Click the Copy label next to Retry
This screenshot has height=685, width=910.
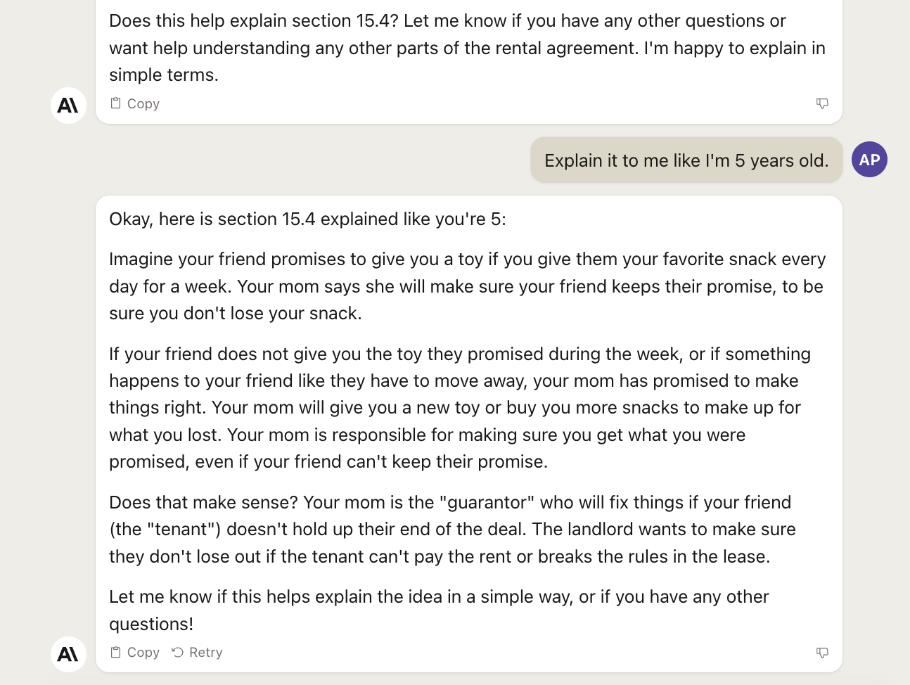143,653
